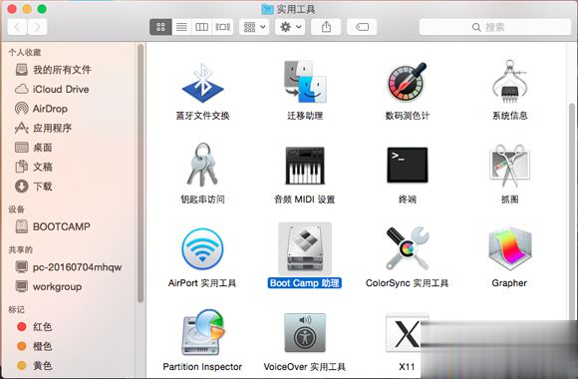578x379 pixels.
Task: Select workgroup in the shared section
Action: point(49,286)
